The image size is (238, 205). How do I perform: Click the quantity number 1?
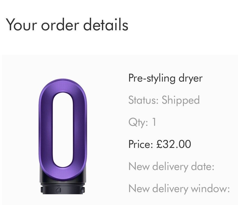click(x=154, y=122)
